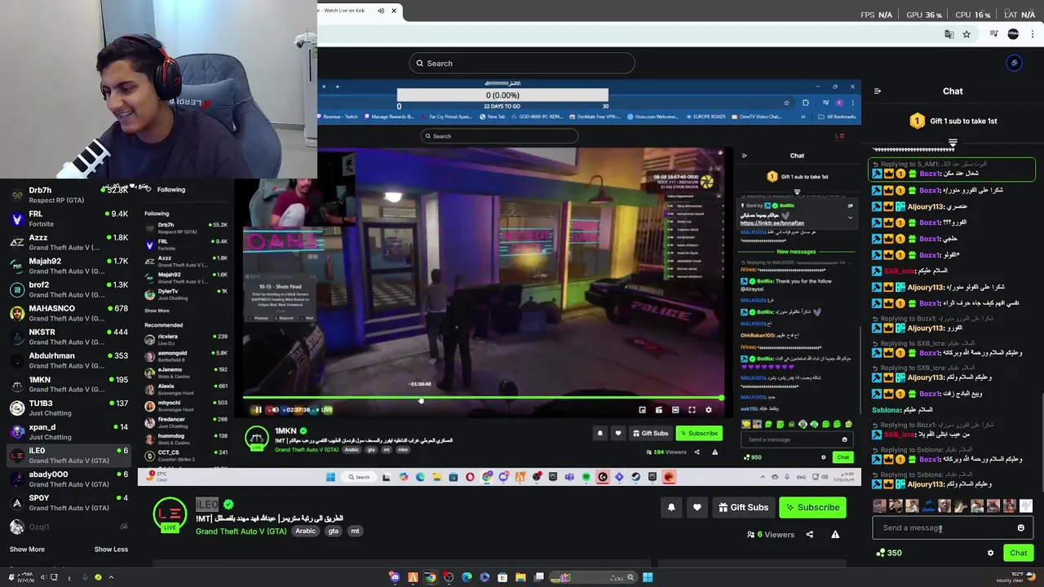Open FRL Fortnite channel in sidebar
This screenshot has height=587, width=1044.
click(69, 218)
